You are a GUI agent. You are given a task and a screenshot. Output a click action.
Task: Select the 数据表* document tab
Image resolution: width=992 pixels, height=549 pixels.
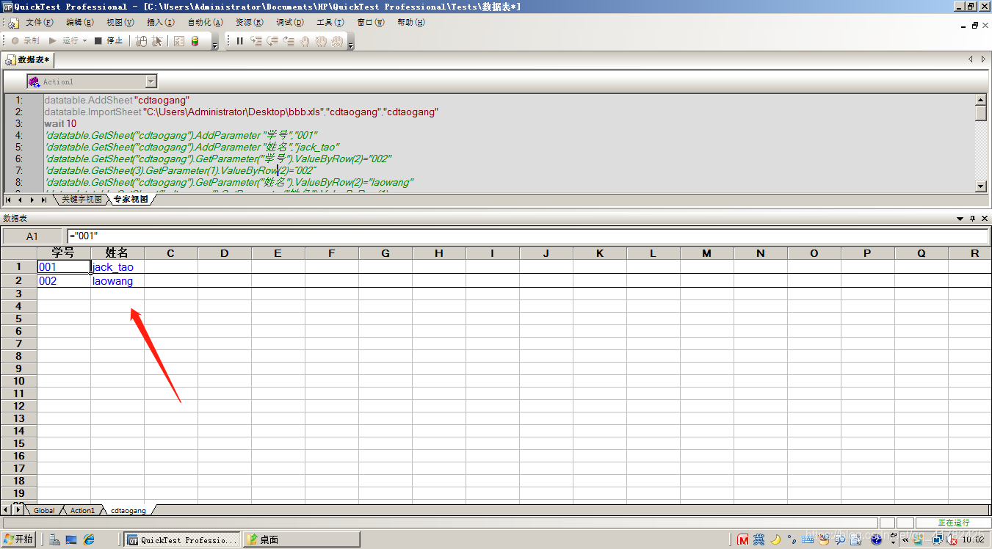29,60
